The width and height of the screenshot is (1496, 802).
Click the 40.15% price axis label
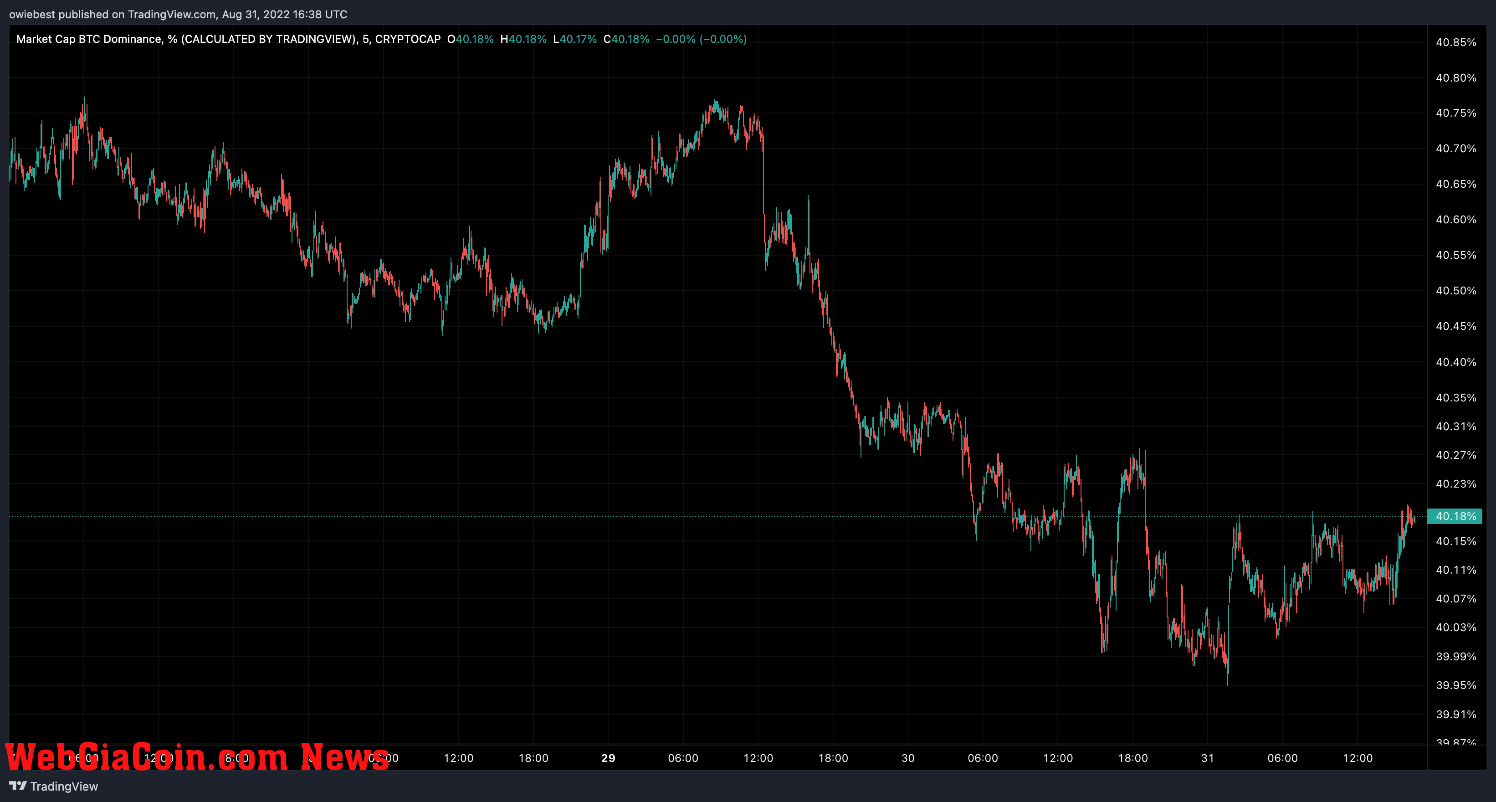pyautogui.click(x=1456, y=541)
